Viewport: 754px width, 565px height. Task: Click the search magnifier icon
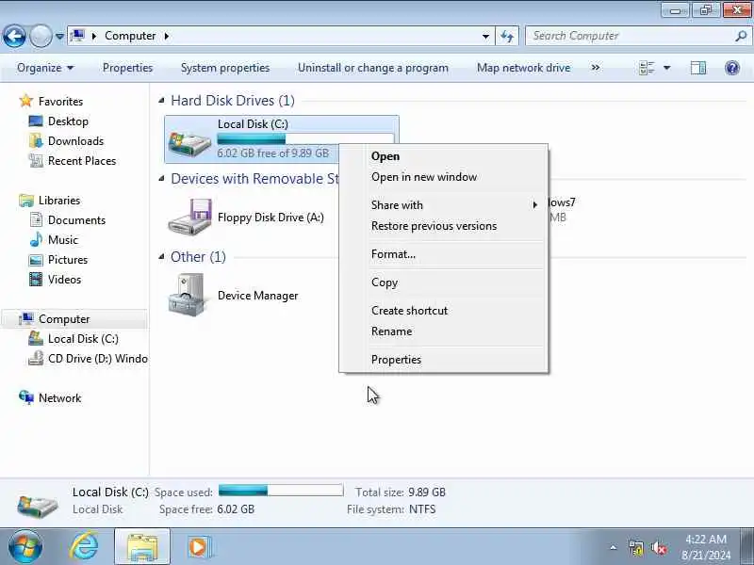(741, 36)
